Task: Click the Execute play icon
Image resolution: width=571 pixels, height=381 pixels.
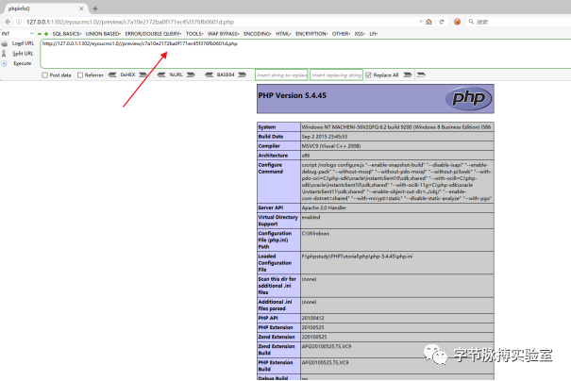Action: pyautogui.click(x=5, y=63)
